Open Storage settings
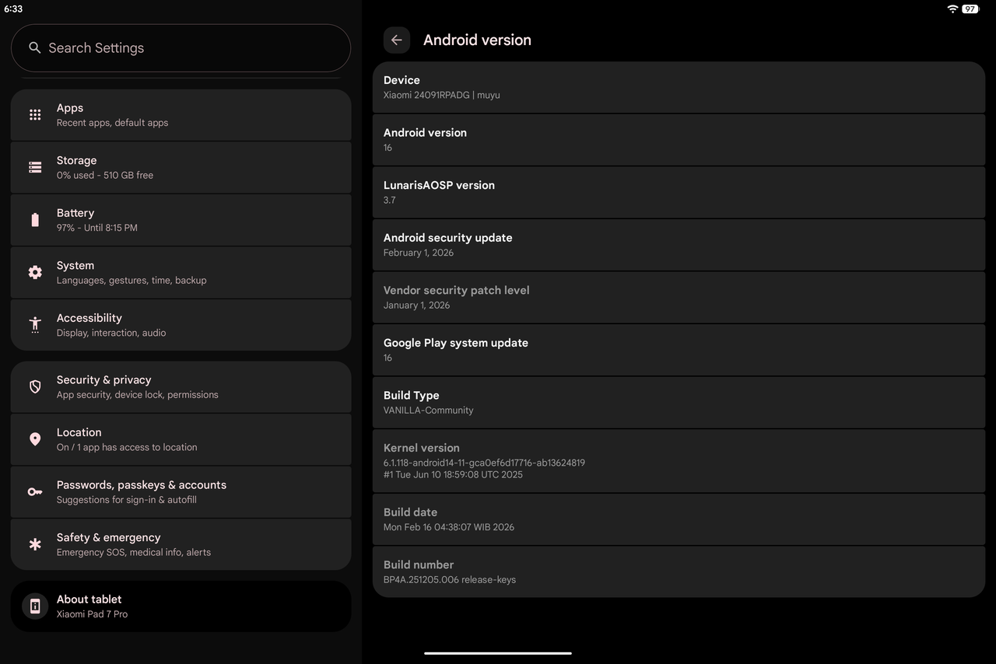 181,167
